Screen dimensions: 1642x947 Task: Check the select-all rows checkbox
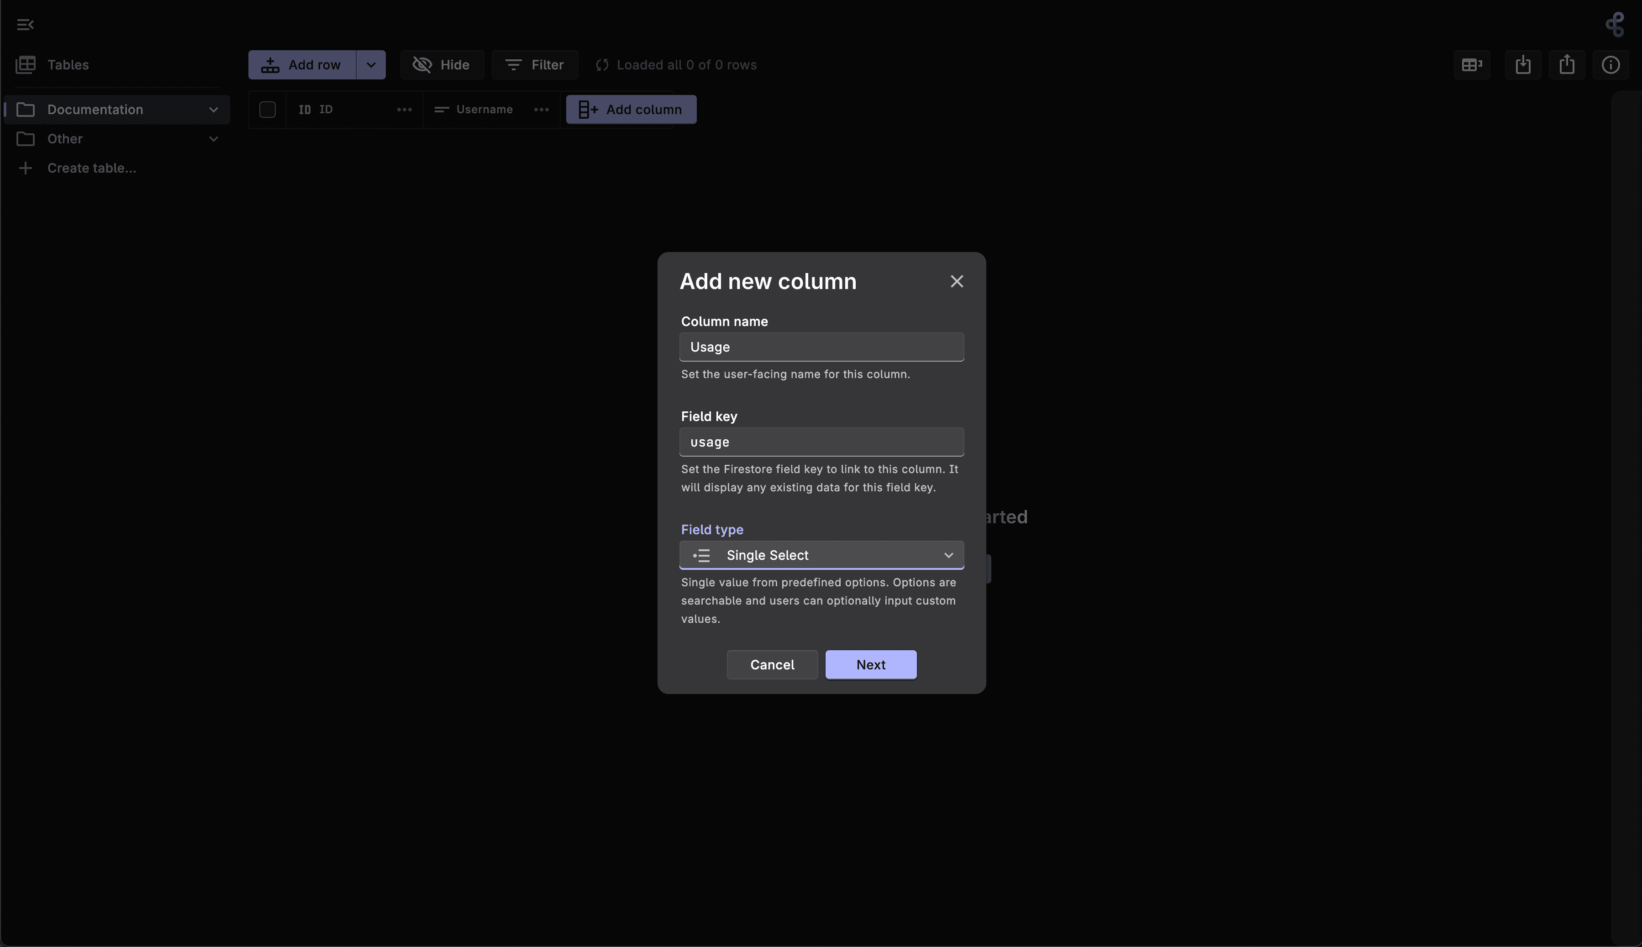click(x=267, y=110)
